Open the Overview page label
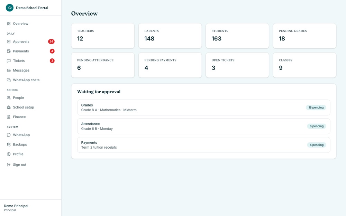The height and width of the screenshot is (216, 346). 20,24
